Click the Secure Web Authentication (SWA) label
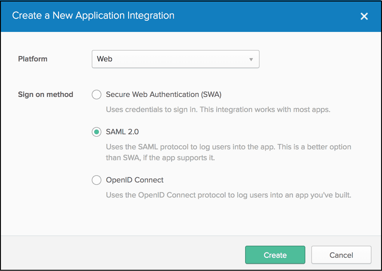Image resolution: width=382 pixels, height=271 pixels. (164, 95)
